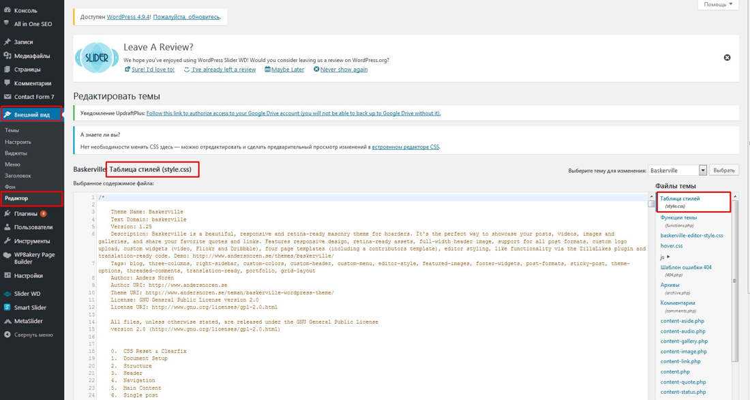Open content-gallery.php in theme files list
This screenshot has width=750, height=400.
(684, 341)
